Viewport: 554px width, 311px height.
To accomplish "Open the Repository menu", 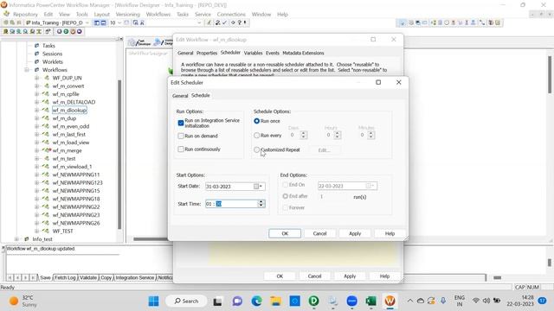I will [25, 14].
